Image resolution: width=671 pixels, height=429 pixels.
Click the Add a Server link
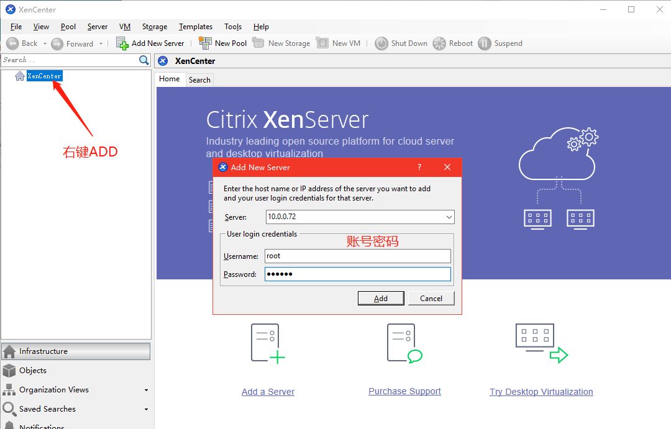point(268,392)
